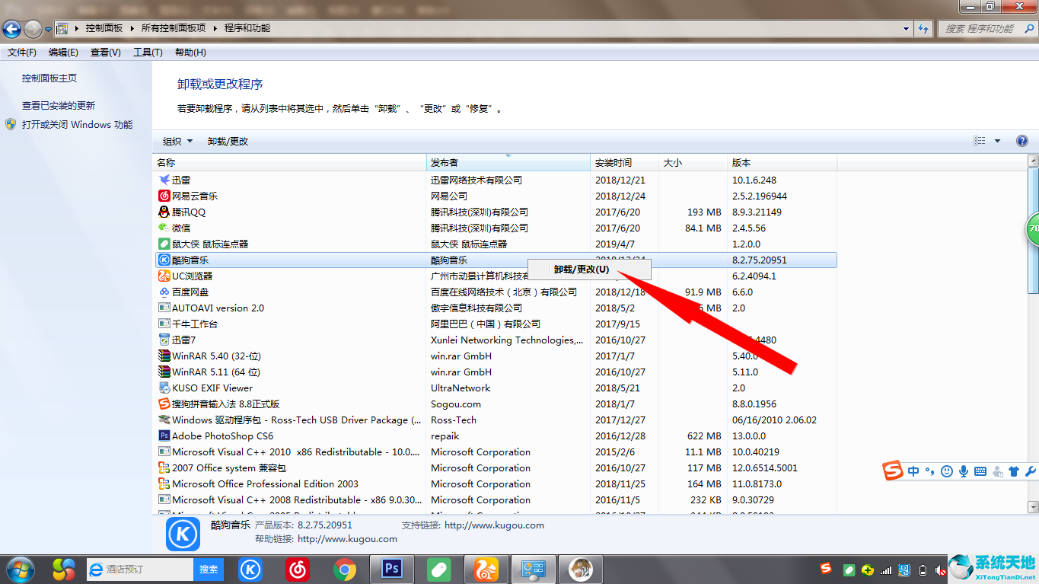Image resolution: width=1039 pixels, height=584 pixels.
Task: Select the 网易云音乐 program icon
Action: (164, 196)
